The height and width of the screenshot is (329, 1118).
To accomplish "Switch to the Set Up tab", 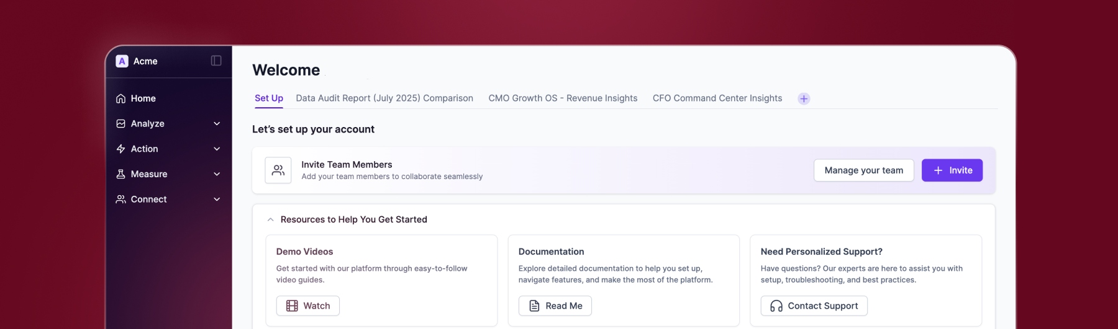I will tap(269, 99).
